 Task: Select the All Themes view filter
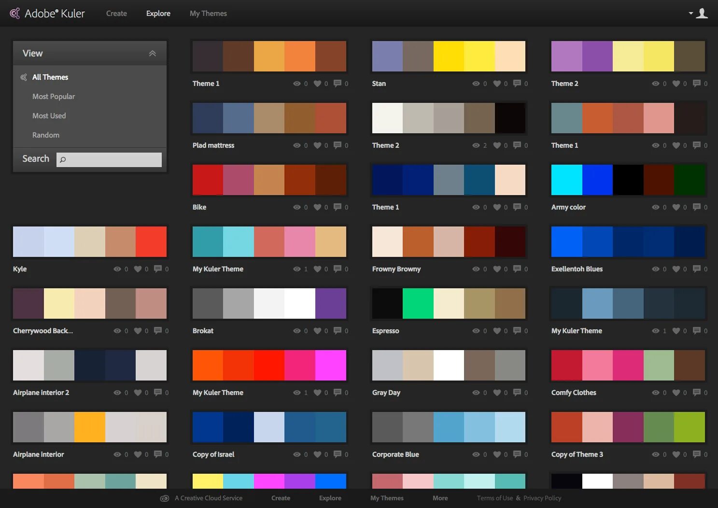[x=50, y=77]
